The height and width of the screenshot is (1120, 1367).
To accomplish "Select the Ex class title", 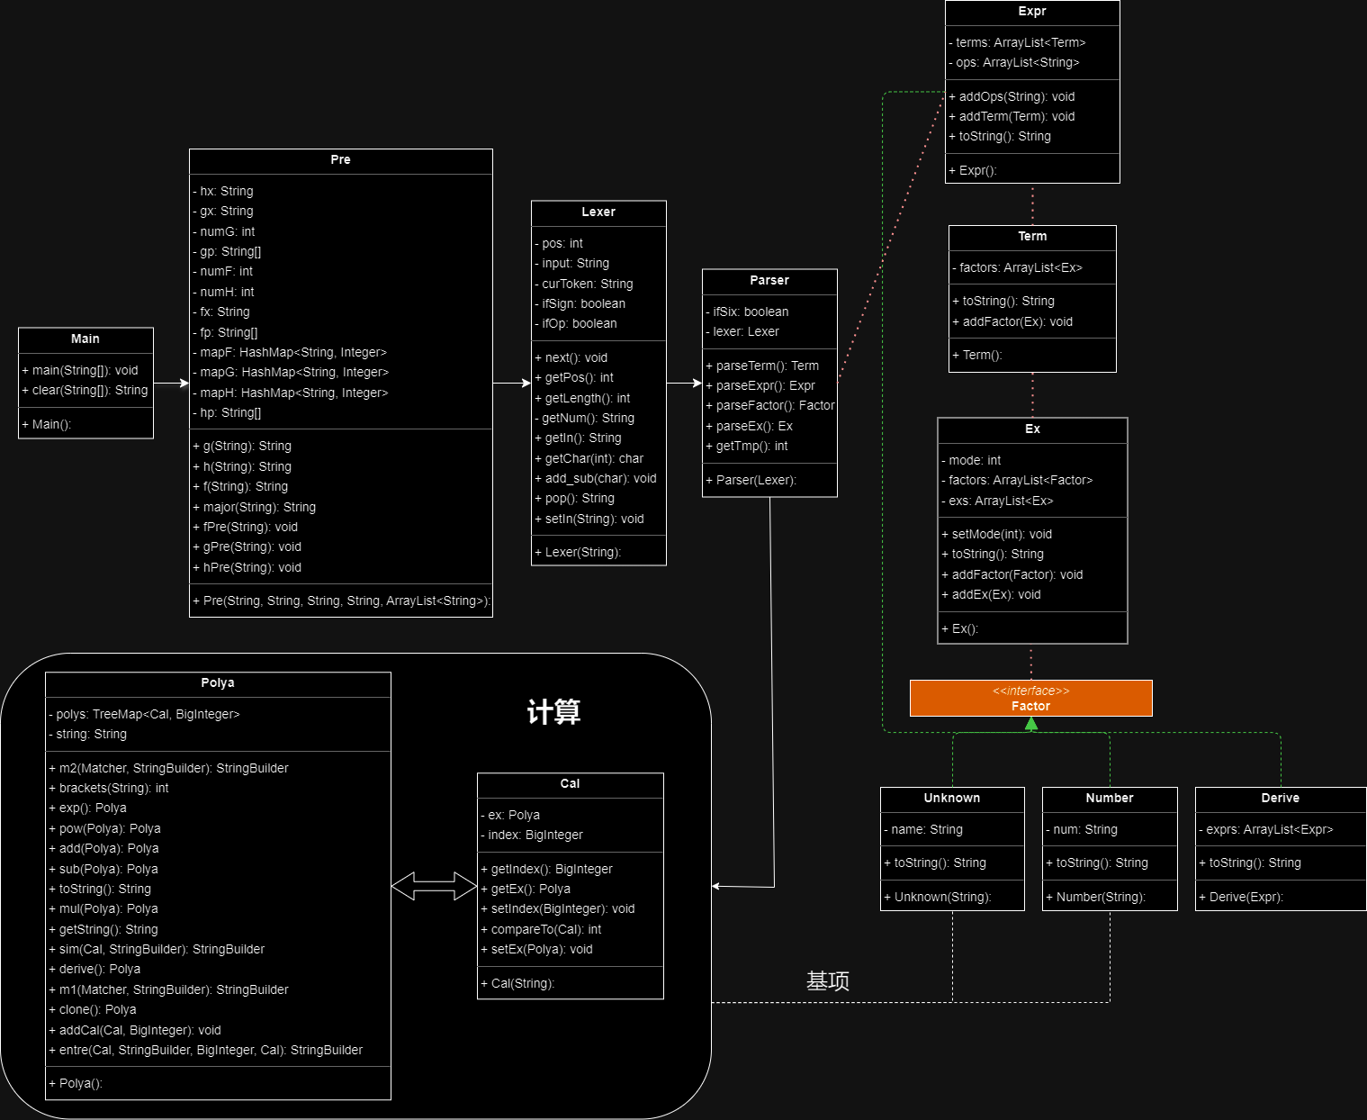I will coord(1032,429).
